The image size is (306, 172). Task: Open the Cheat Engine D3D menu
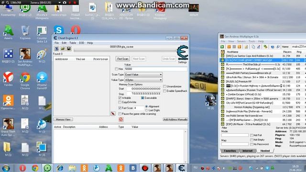pos(81,43)
